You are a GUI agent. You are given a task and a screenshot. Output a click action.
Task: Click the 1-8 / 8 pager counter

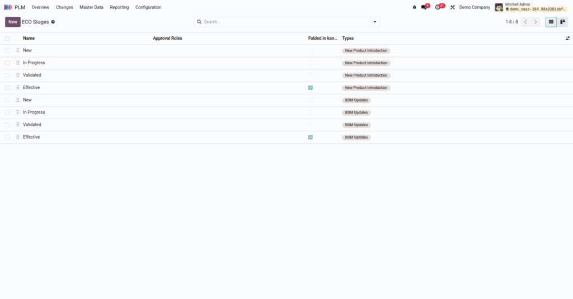(x=511, y=22)
